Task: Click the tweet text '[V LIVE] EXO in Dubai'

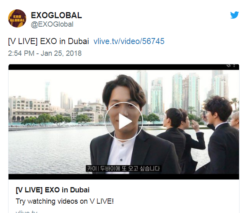Action: pos(49,41)
